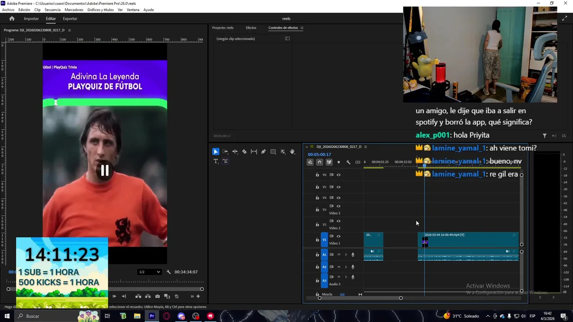Select the 2026-03-04 16-00-49.mp4 video clip
Screen dimensions: 573x322
tap(468, 239)
